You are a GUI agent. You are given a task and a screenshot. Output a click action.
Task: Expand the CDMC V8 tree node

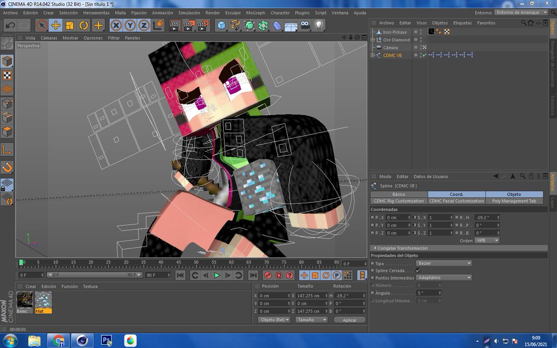372,55
